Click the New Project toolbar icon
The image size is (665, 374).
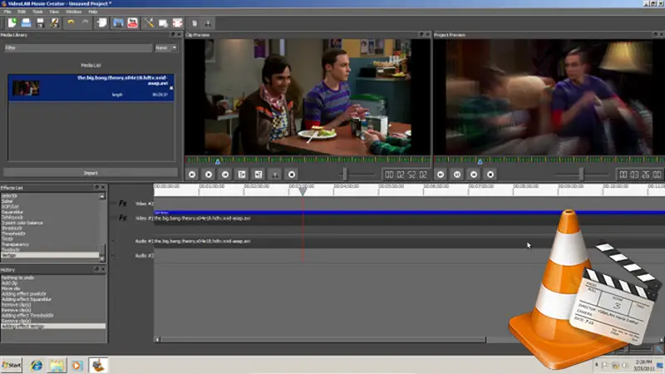(10, 22)
